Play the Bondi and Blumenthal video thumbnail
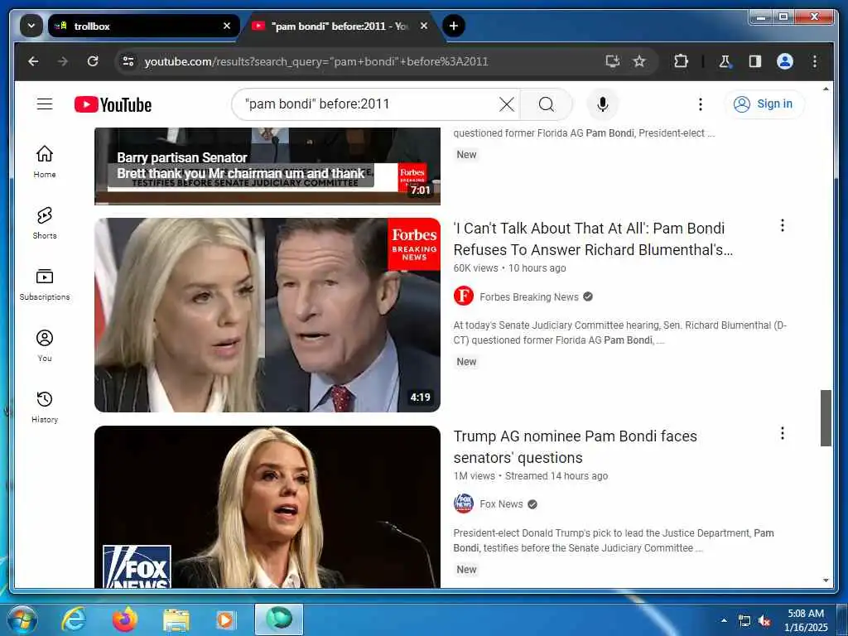Screen dimensions: 848x636 [x=267, y=315]
